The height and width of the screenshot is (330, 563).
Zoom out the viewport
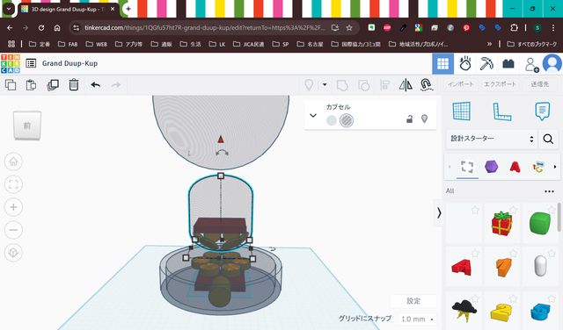(x=14, y=230)
